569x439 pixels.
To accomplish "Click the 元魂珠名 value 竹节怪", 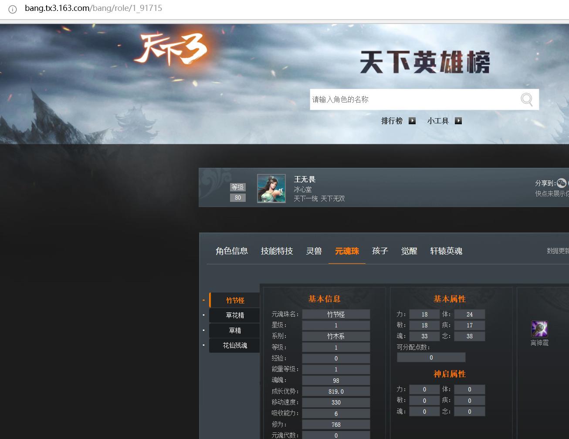I will [x=336, y=314].
